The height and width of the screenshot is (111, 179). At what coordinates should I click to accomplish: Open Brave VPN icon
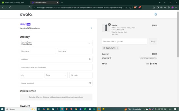pos(169,7)
